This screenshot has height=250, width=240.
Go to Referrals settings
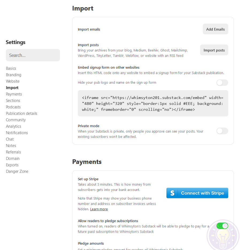click(x=13, y=152)
